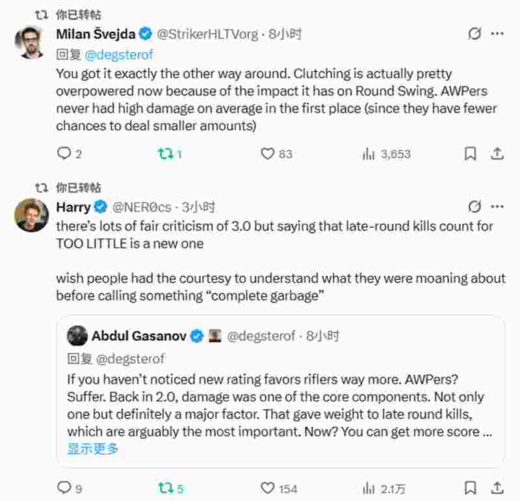The width and height of the screenshot is (520, 501).
Task: Undo repost on Milan Švejda's post
Action: click(x=165, y=154)
